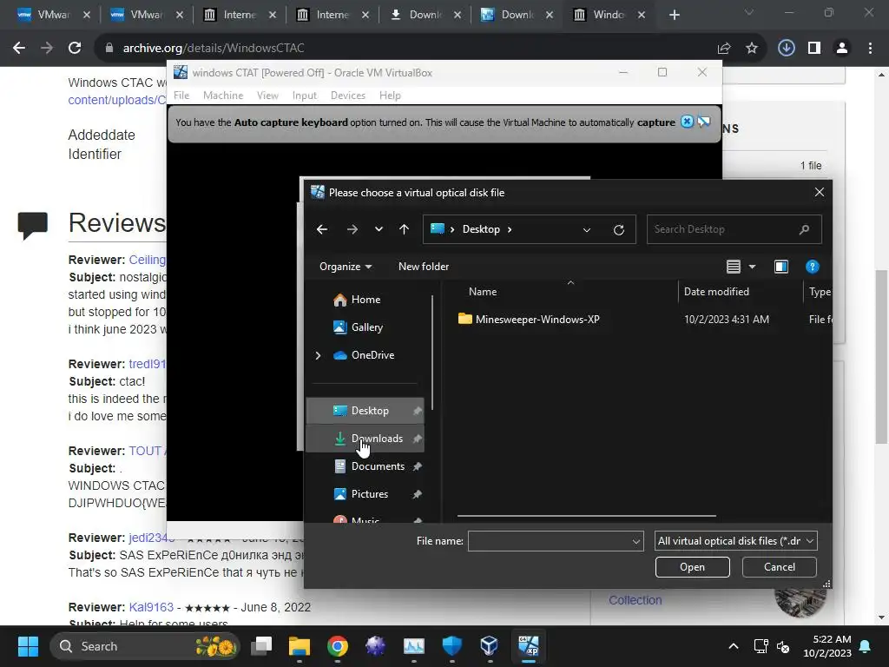Refresh the Desktop folder listing

[619, 229]
